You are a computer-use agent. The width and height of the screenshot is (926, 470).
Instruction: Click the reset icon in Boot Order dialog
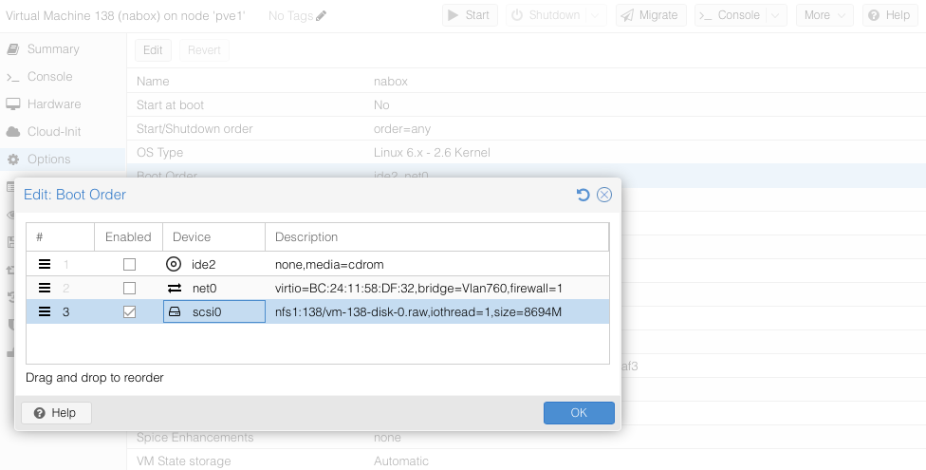583,195
